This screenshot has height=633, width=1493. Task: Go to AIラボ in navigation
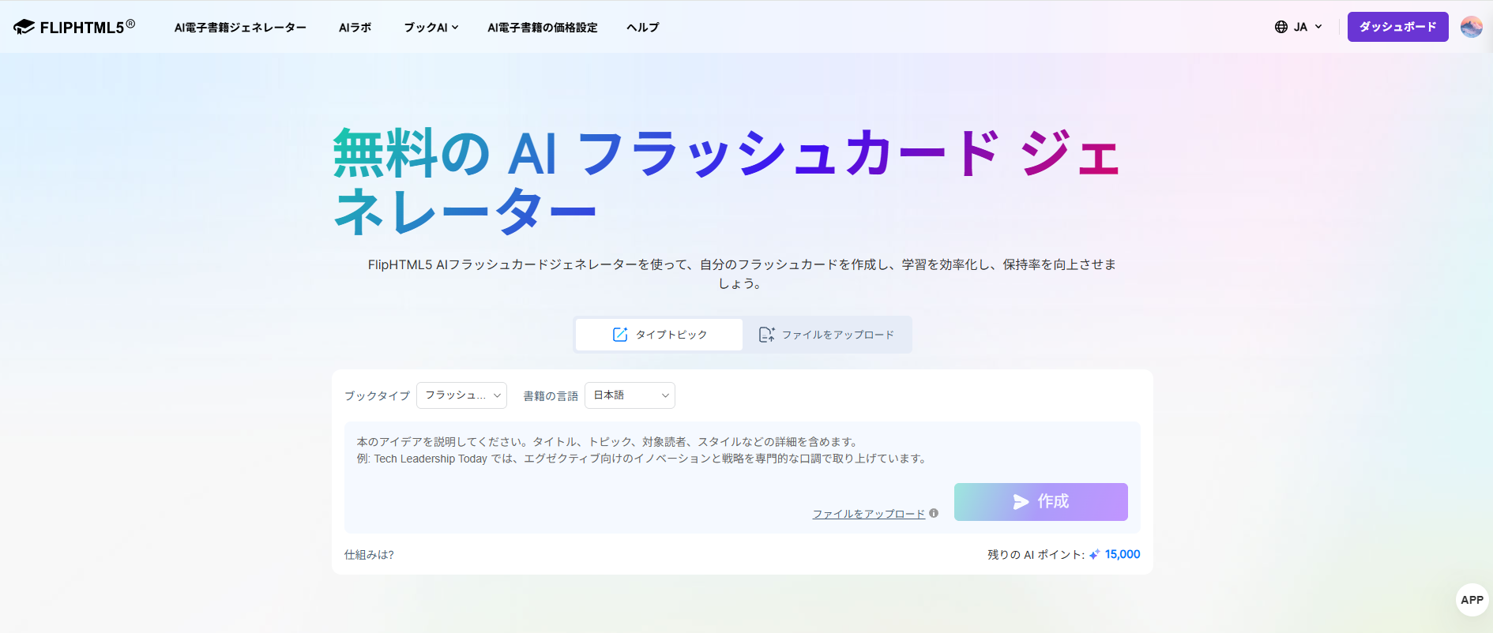point(355,28)
